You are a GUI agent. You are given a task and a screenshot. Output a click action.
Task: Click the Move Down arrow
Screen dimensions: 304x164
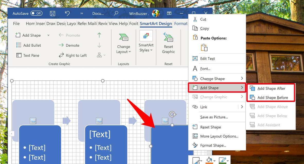[x=99, y=45]
